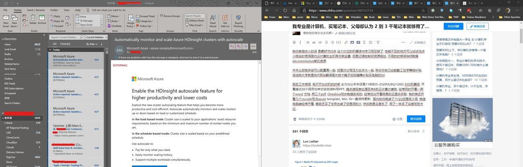Click Reply arrow icon in email header
Image resolution: width=523 pixels, height=167 pixels.
point(232,46)
